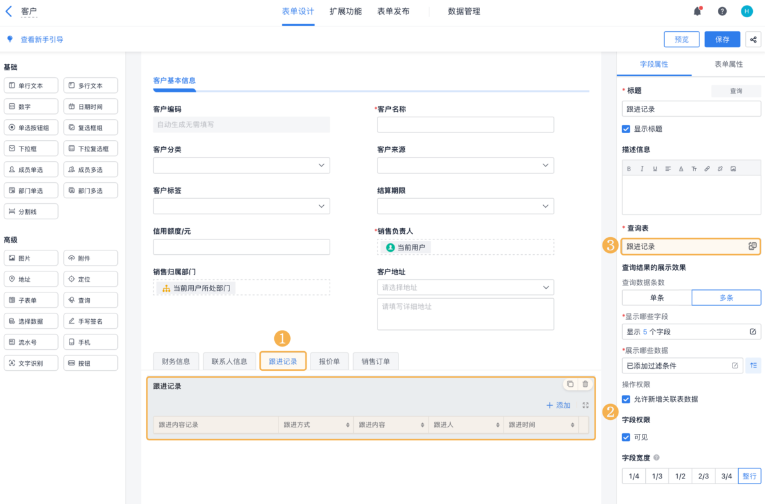765x504 pixels.
Task: Uncheck the 显示标题 checkbox
Action: pos(626,129)
